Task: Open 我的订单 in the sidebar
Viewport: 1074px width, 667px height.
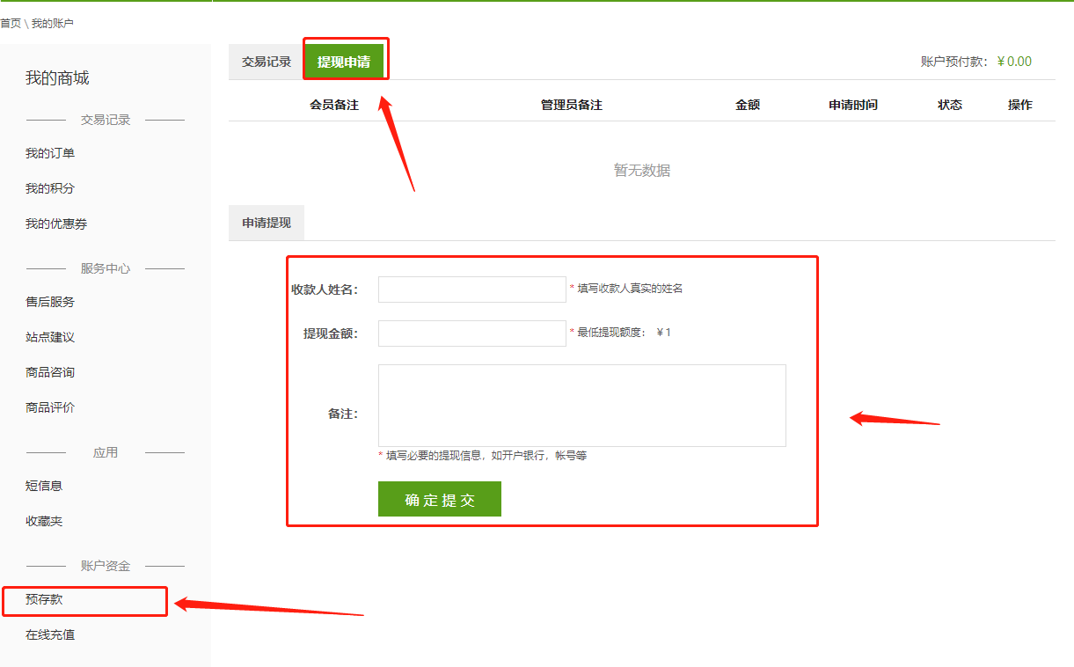Action: click(x=50, y=154)
